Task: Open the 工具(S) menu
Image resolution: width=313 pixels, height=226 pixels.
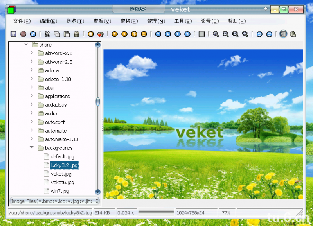Action: click(x=183, y=21)
